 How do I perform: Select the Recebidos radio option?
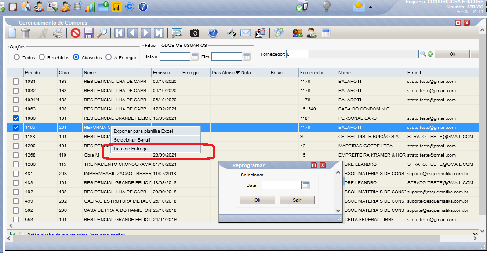[42, 57]
